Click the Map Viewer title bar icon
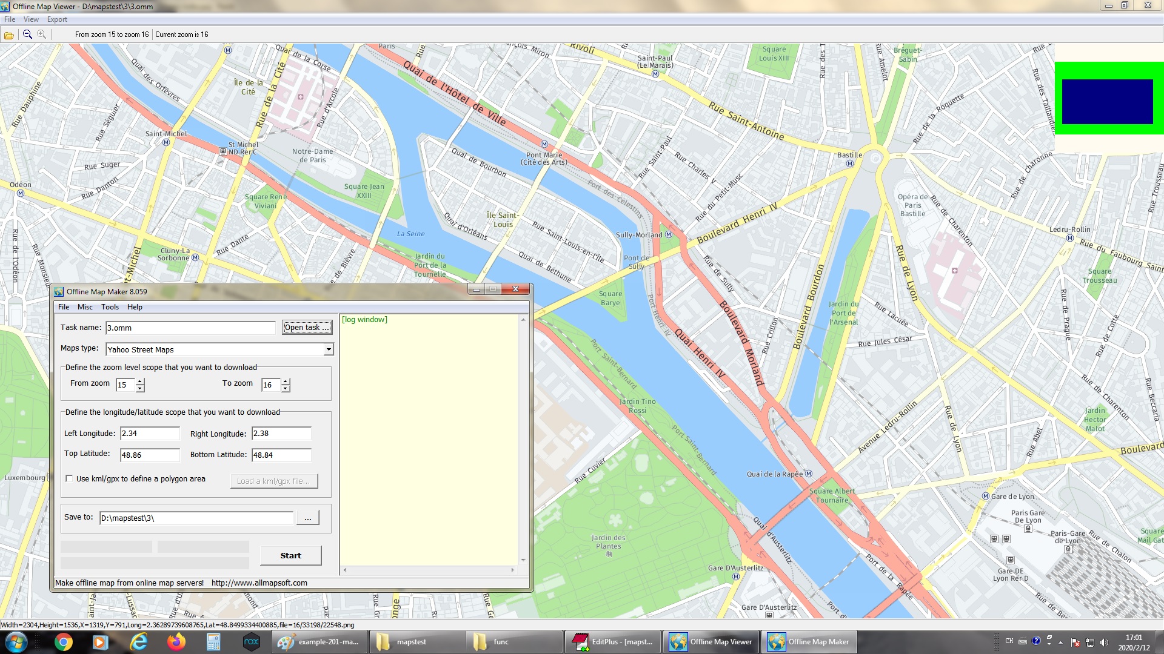Viewport: 1164px width, 654px height. [5, 6]
